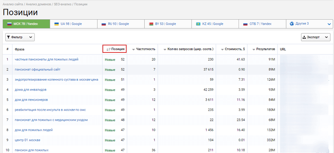Open phrase пансион для пожилых
This screenshot has width=334, height=153.
[x=31, y=150]
